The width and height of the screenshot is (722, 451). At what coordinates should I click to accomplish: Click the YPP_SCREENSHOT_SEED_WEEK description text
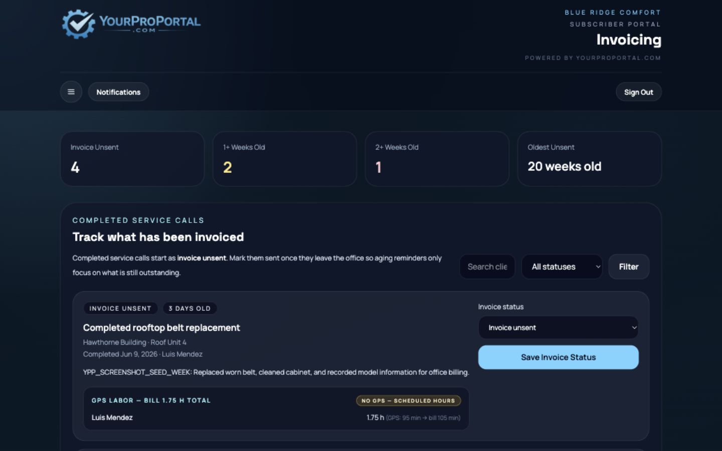click(276, 372)
